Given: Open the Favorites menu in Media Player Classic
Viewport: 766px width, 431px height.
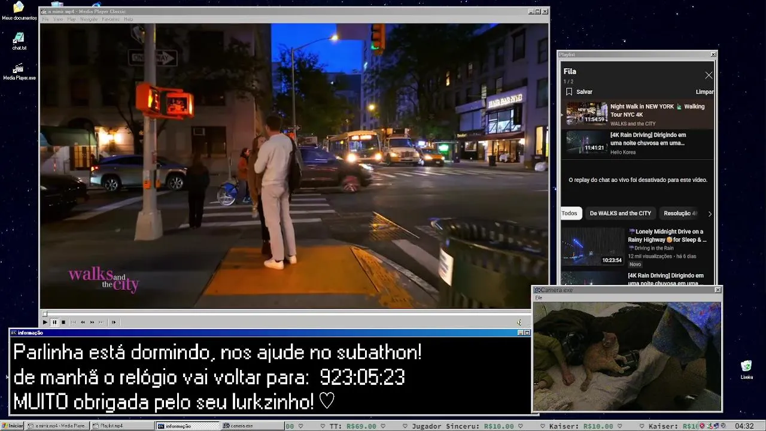Looking at the screenshot, I should pos(111,19).
